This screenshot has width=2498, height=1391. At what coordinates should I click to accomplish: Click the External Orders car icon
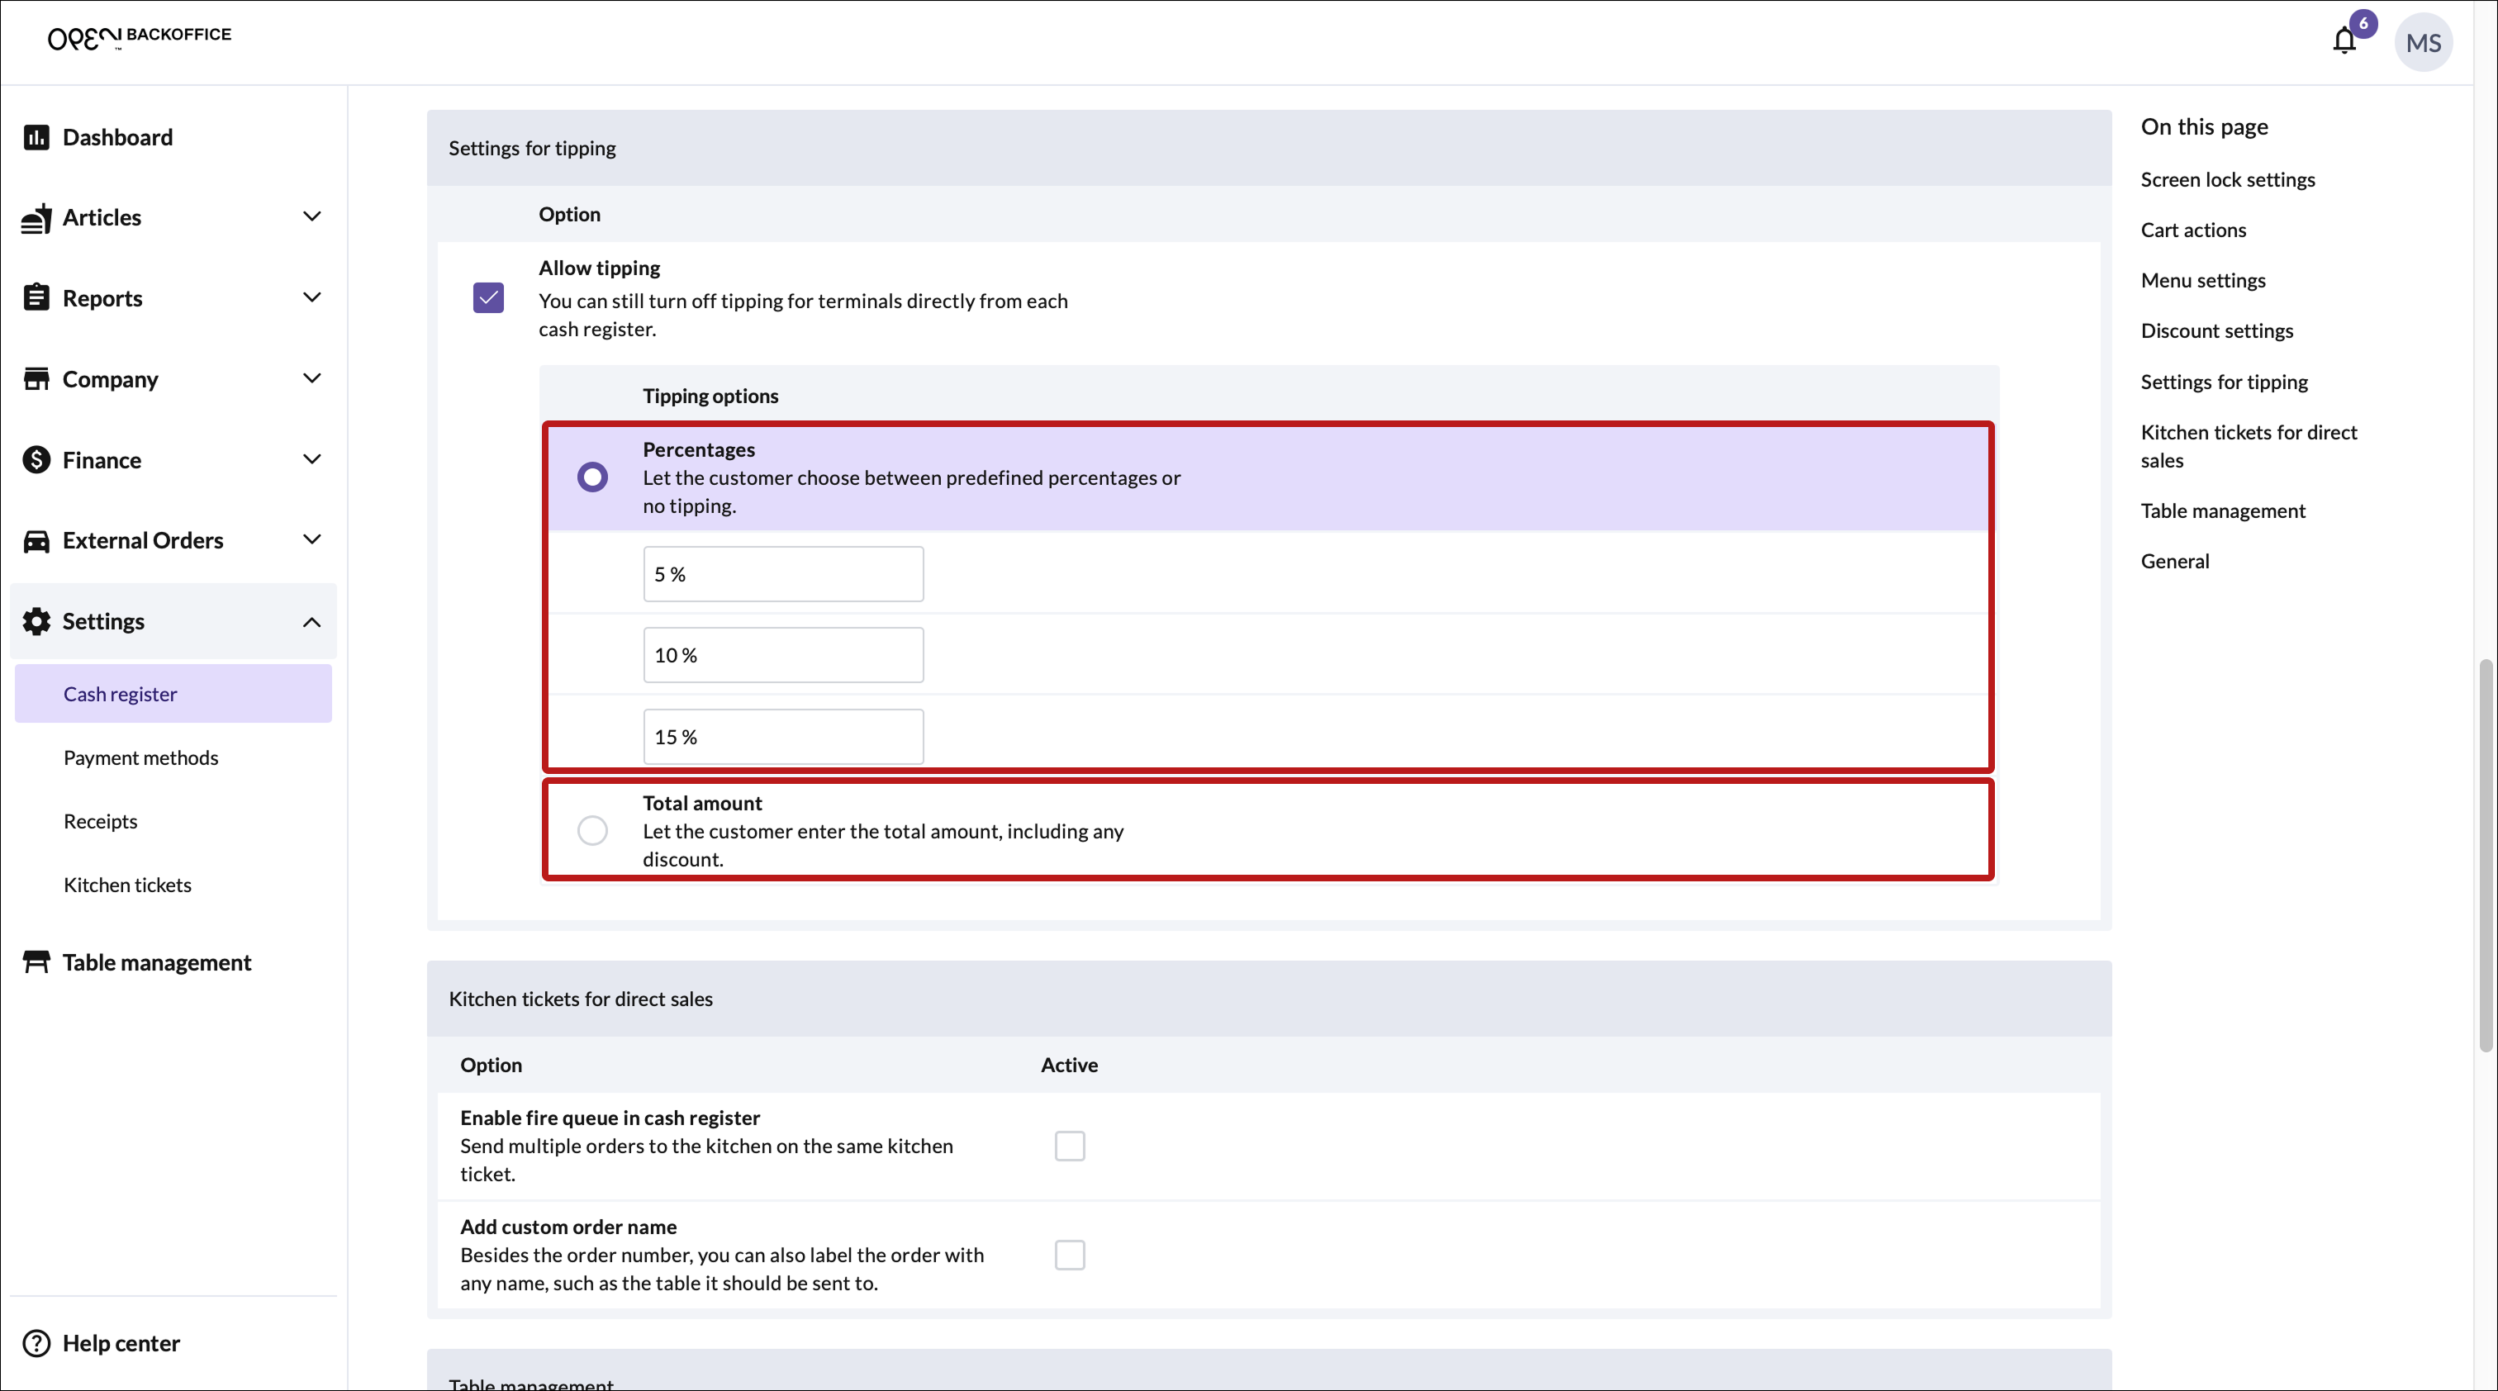click(36, 540)
